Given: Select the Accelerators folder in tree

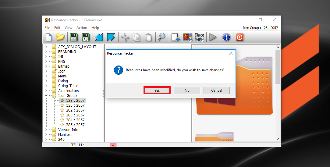Looking at the screenshot, I should click(68, 91).
